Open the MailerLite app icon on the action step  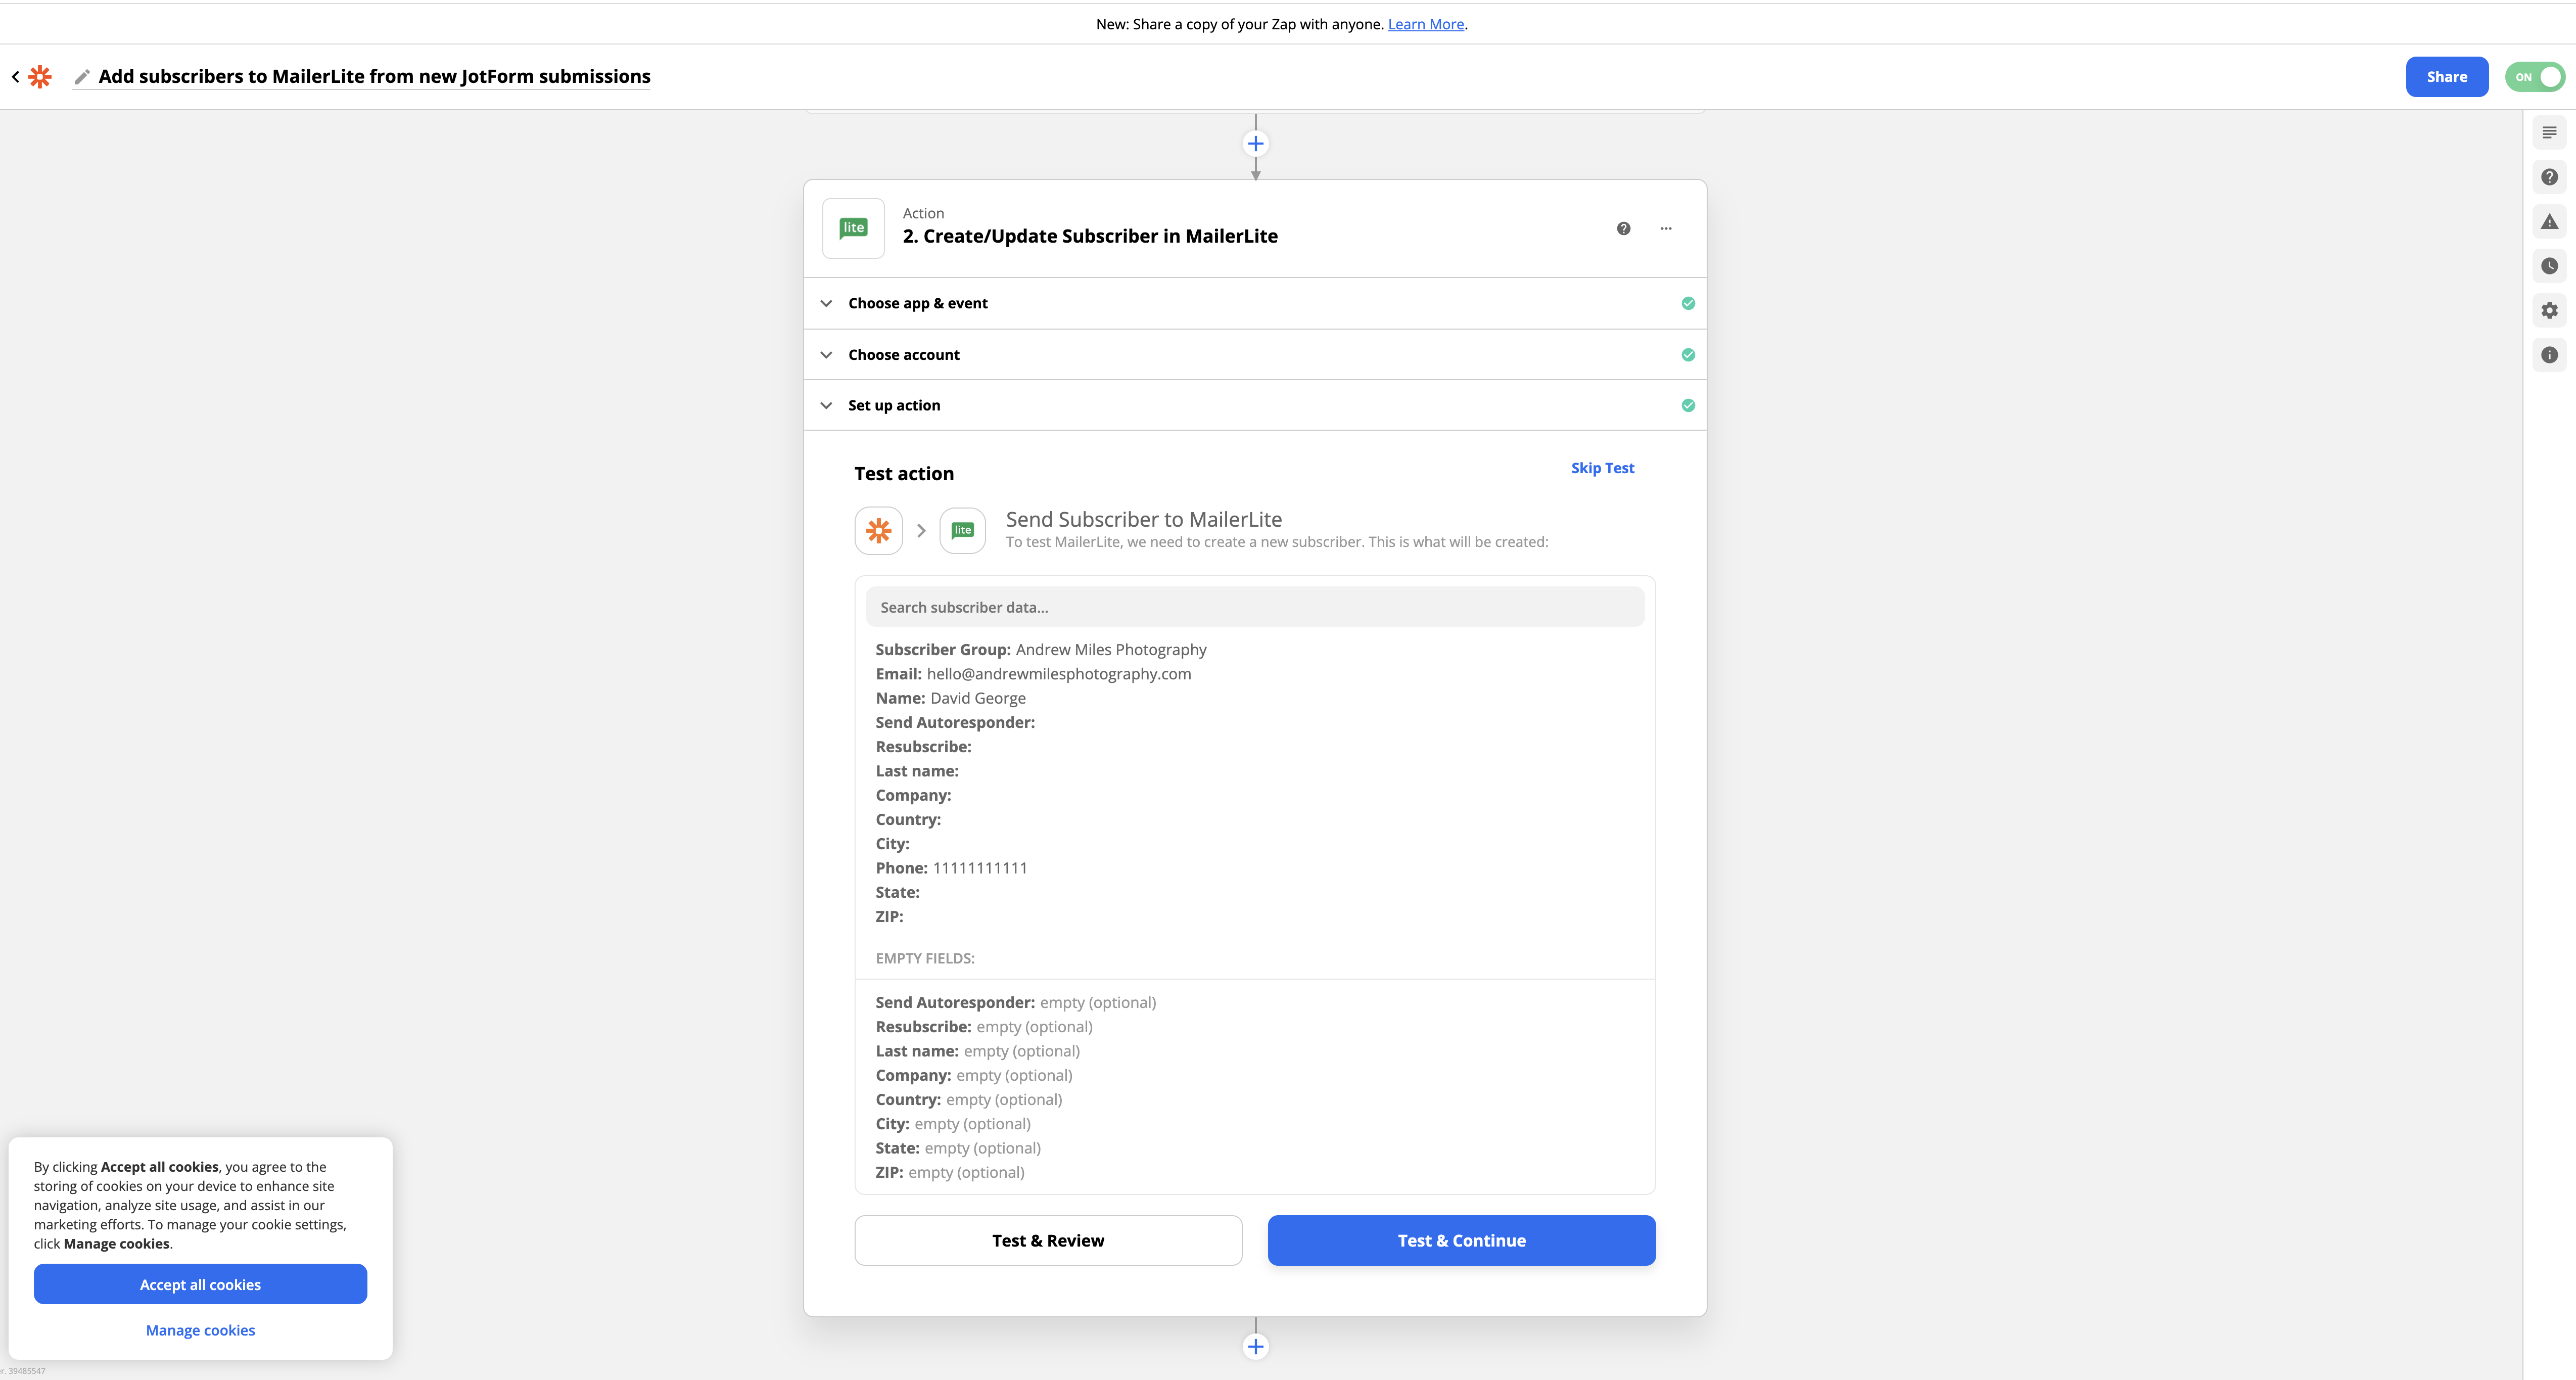853,227
